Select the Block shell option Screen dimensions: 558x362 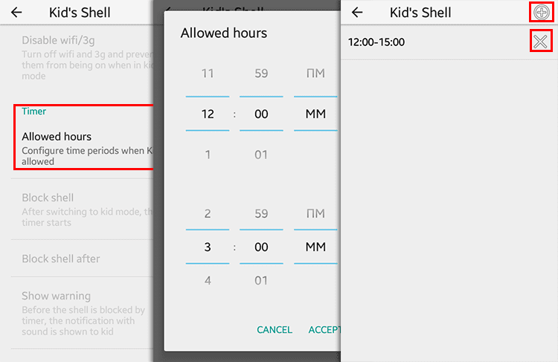(x=83, y=210)
